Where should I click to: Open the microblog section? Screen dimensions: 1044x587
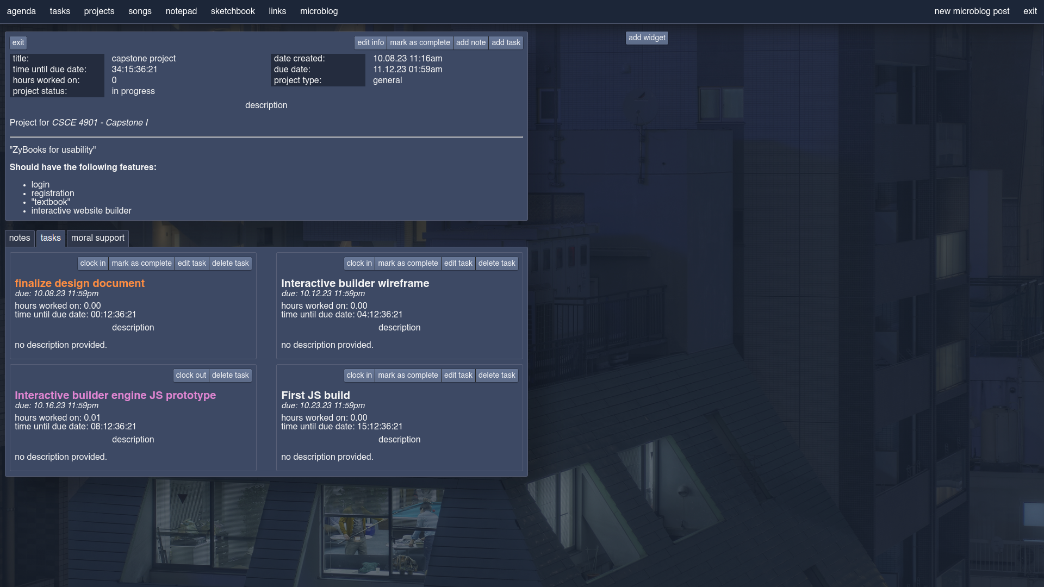[x=319, y=11]
